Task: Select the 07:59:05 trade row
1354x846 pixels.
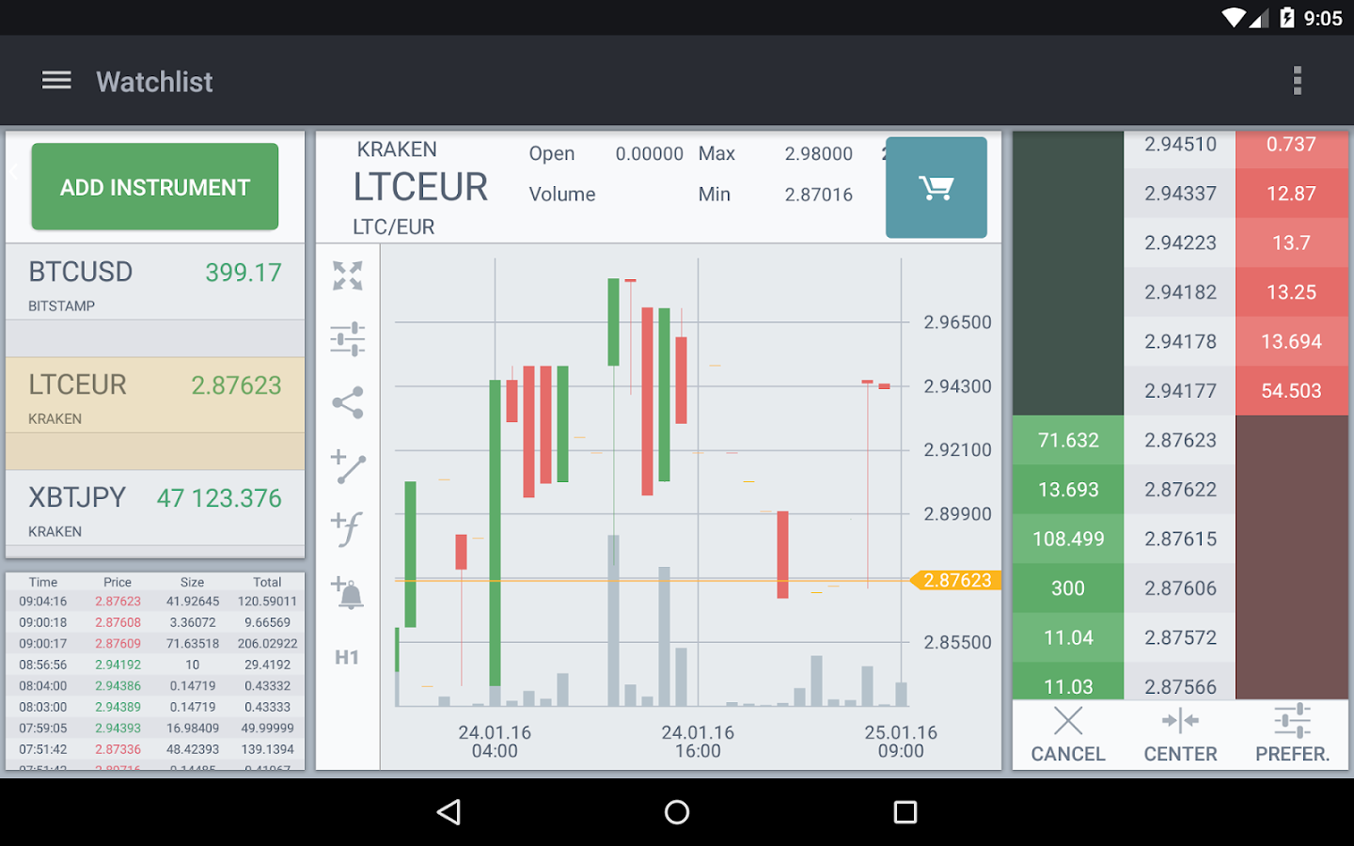Action: click(155, 728)
